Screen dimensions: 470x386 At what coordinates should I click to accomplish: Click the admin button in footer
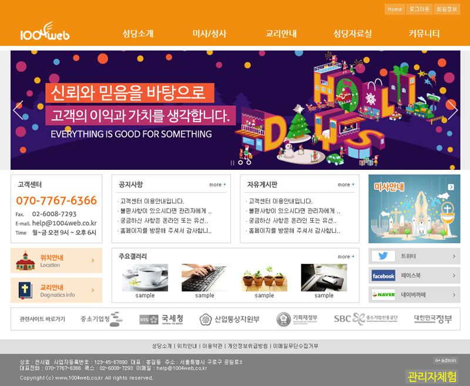pos(445,360)
